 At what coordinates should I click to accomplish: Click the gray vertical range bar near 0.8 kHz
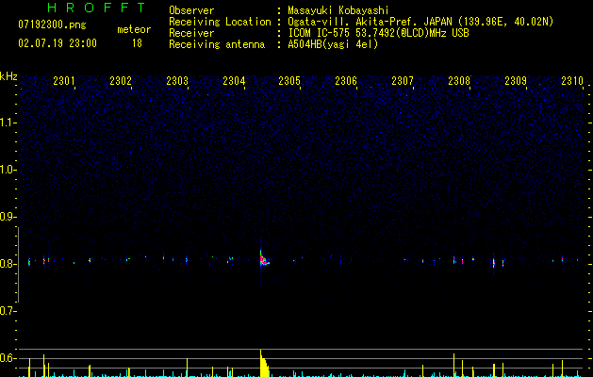pyautogui.click(x=18, y=264)
